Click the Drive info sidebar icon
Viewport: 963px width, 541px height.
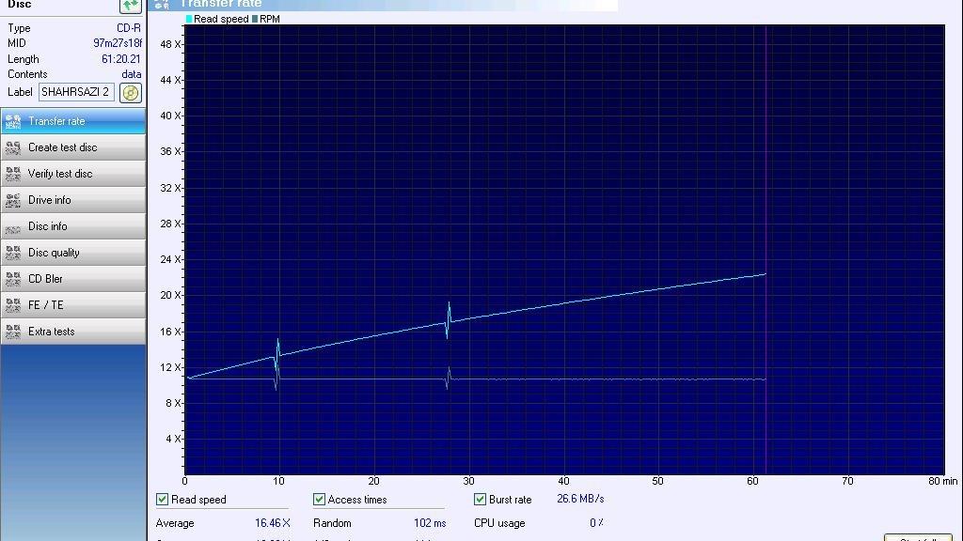[x=13, y=200]
